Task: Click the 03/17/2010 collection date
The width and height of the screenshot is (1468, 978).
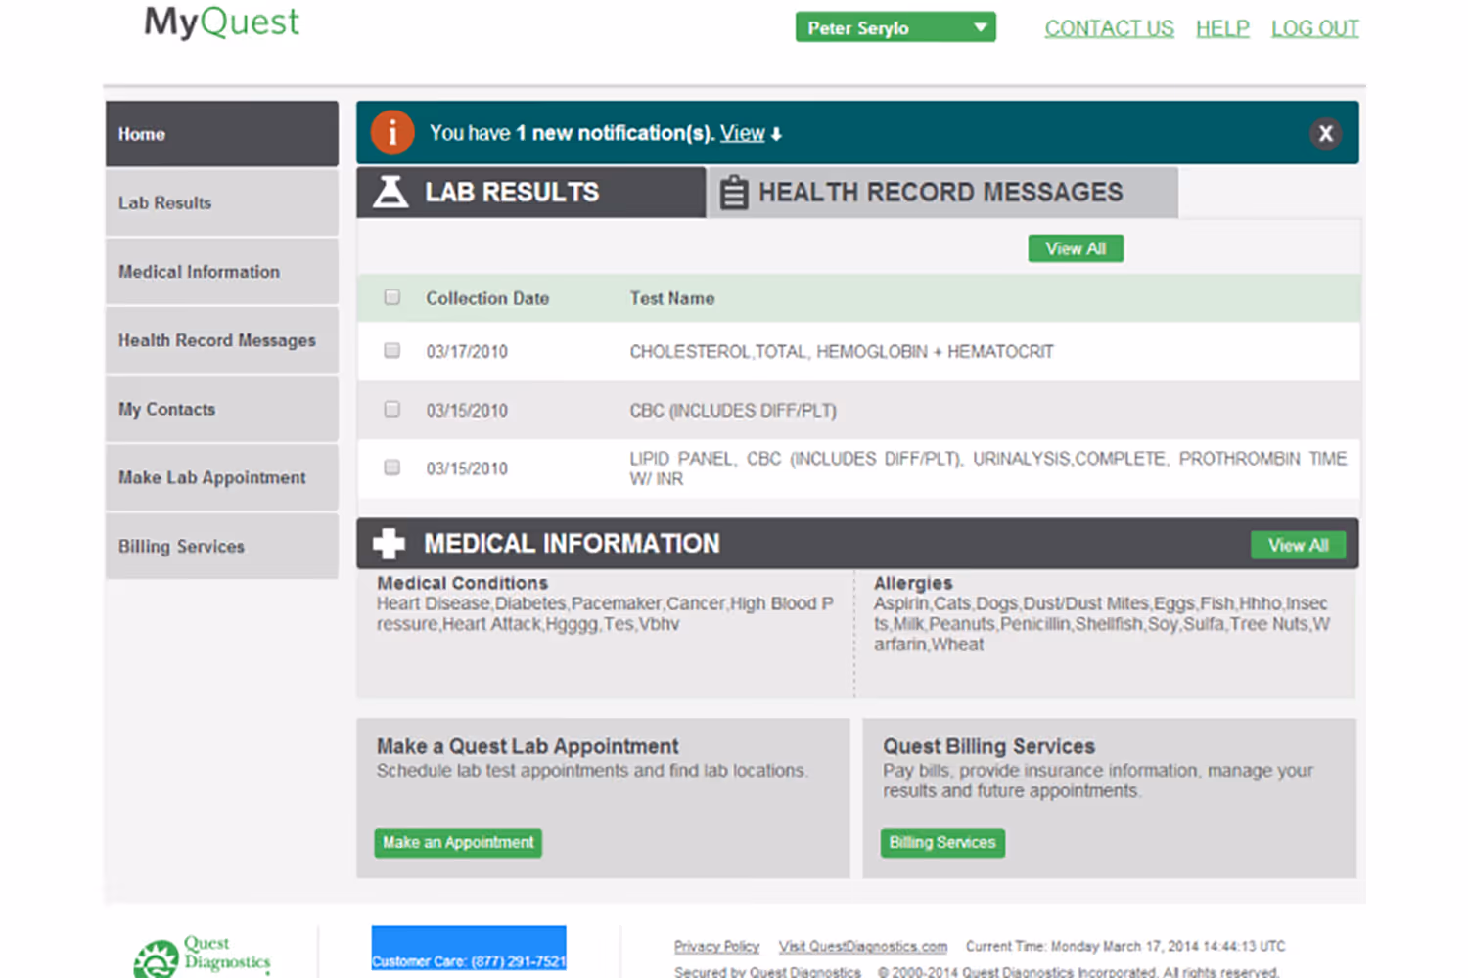Action: (x=467, y=351)
